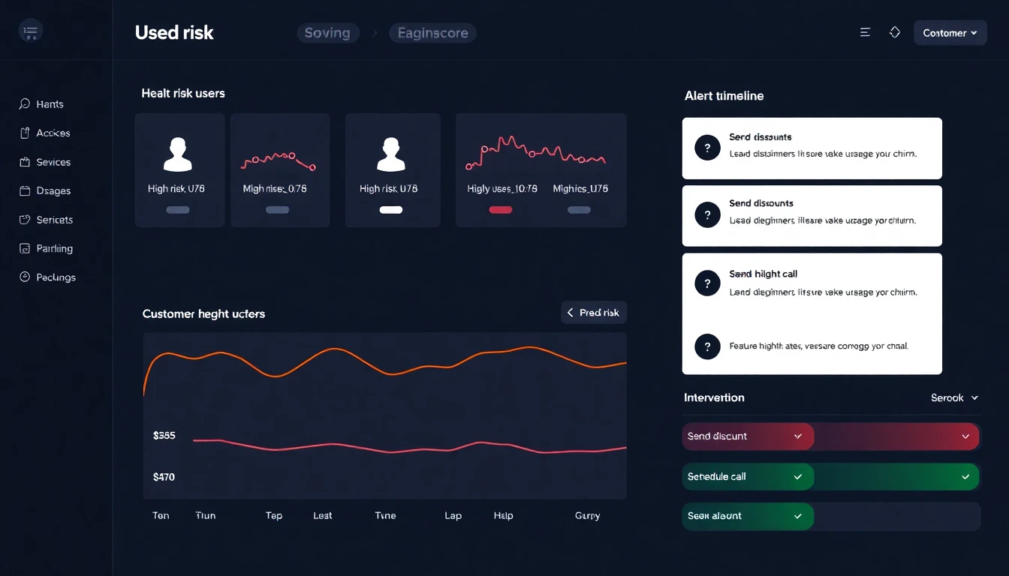The height and width of the screenshot is (576, 1009).
Task: Click the Seen alaunt progress bar
Action: [831, 517]
